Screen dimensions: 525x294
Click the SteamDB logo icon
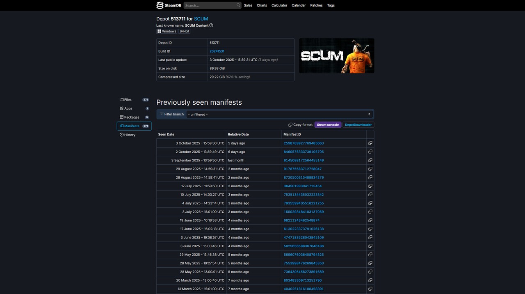[160, 5]
